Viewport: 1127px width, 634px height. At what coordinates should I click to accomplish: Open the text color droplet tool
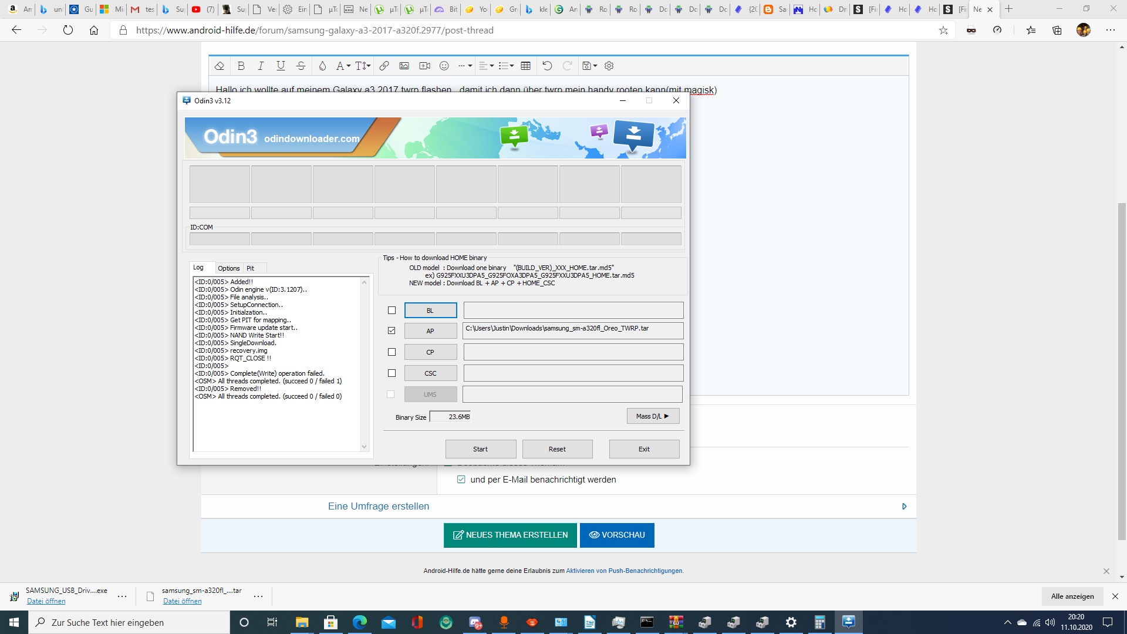coord(322,66)
